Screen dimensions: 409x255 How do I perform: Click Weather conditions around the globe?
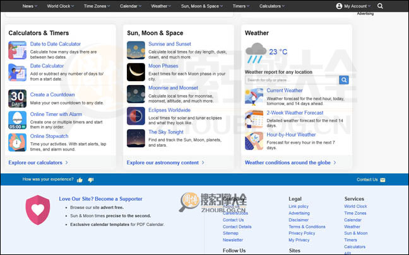290,162
